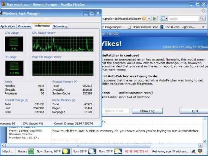Open the Online malware scan bookmark
The height and width of the screenshot is (156, 208).
pos(143,27)
